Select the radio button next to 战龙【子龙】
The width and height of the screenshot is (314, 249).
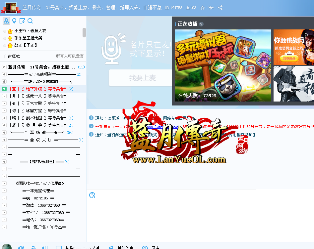click(x=4, y=45)
